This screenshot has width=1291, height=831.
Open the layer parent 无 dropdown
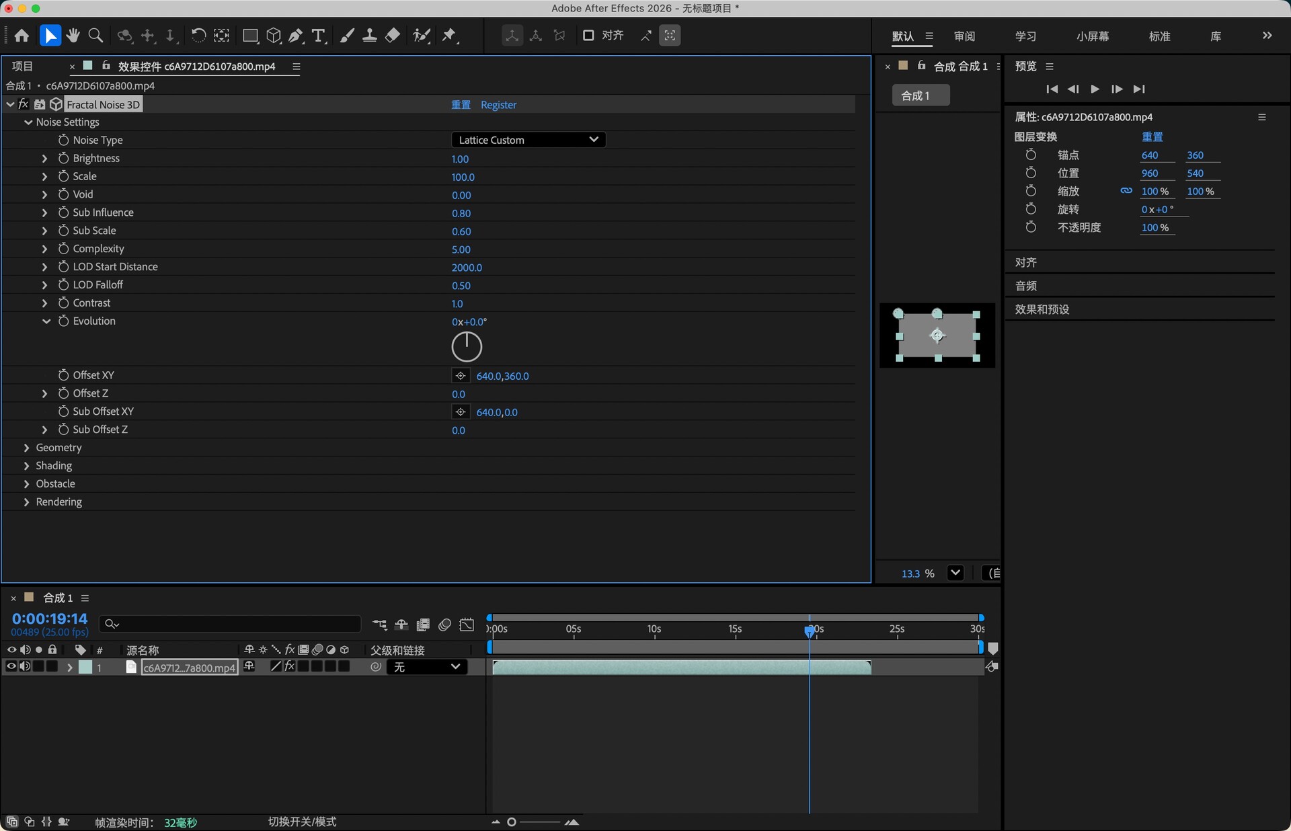[x=426, y=667]
